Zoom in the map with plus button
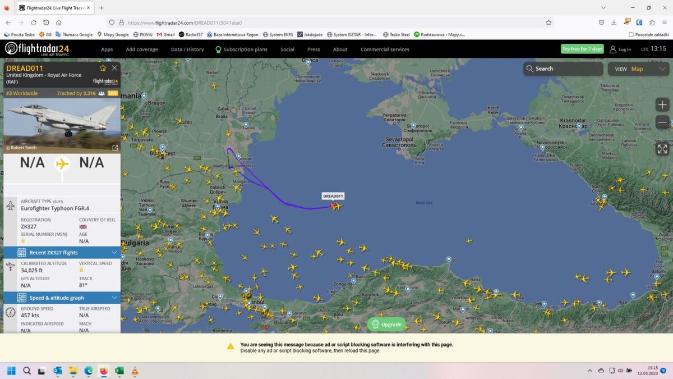The image size is (673, 379). coord(662,105)
